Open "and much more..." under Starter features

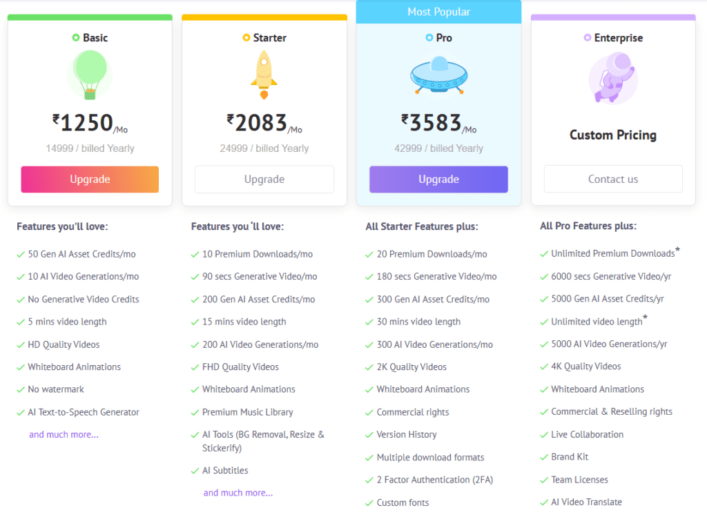pyautogui.click(x=238, y=493)
